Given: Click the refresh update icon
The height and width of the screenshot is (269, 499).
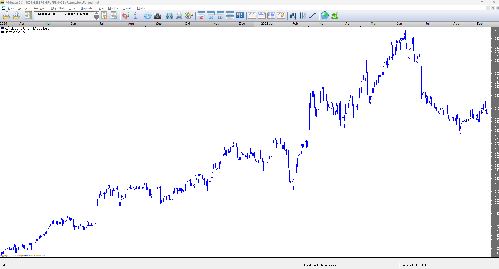Looking at the screenshot, I should pyautogui.click(x=147, y=16).
